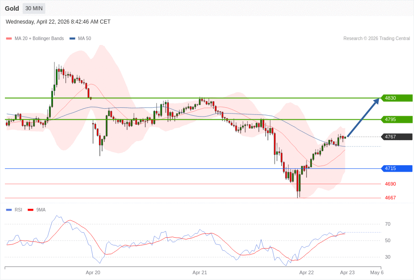Select the Apr 20 date on the time axis
Screen dimensions: 414x280
click(x=93, y=272)
